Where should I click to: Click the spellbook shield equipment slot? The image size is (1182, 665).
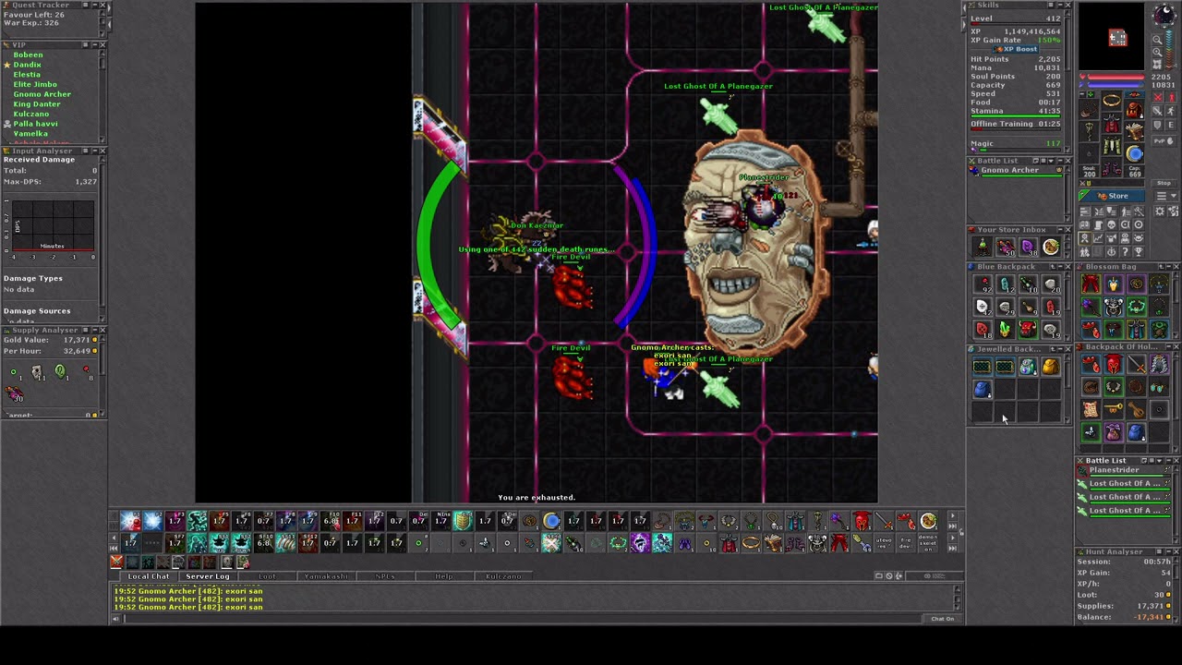pyautogui.click(x=1134, y=129)
